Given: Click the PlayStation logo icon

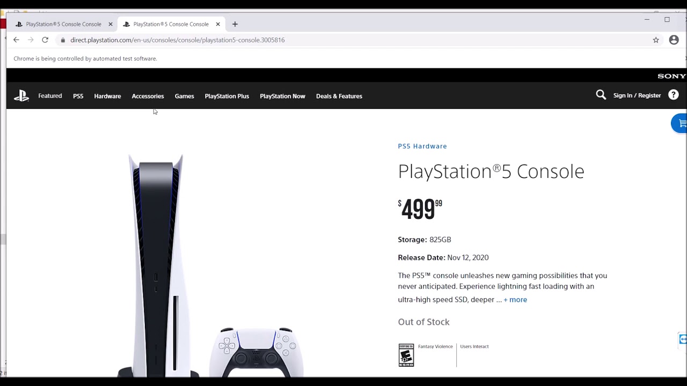Looking at the screenshot, I should point(21,96).
